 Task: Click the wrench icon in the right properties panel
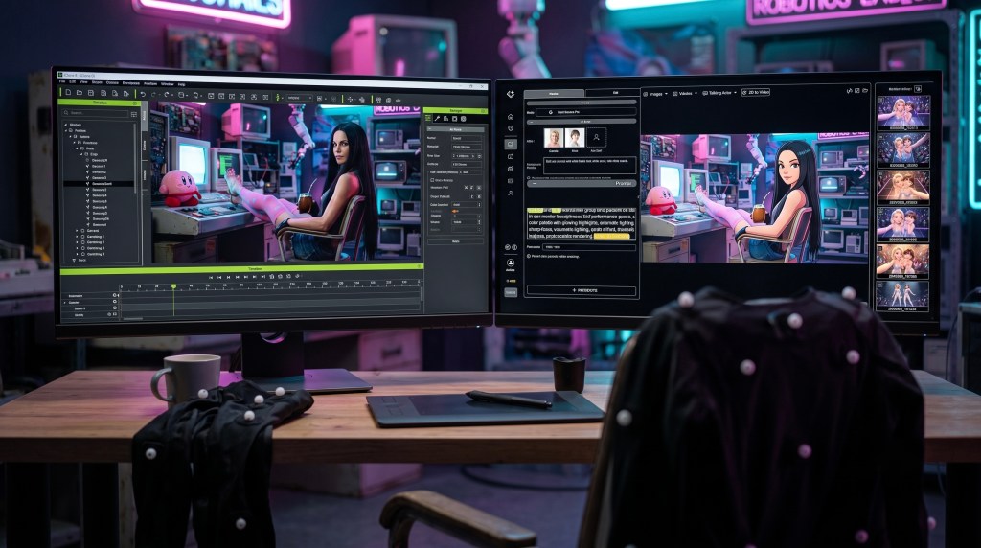tap(437, 118)
